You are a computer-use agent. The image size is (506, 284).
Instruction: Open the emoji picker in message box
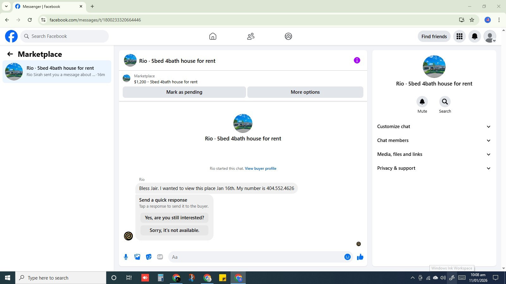click(348, 257)
